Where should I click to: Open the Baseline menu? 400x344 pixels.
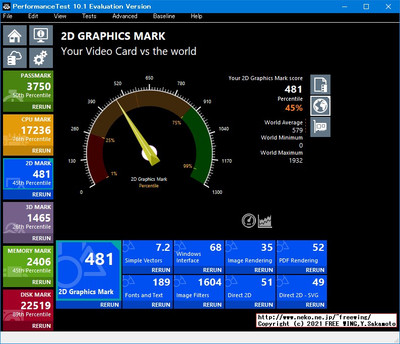click(x=164, y=16)
